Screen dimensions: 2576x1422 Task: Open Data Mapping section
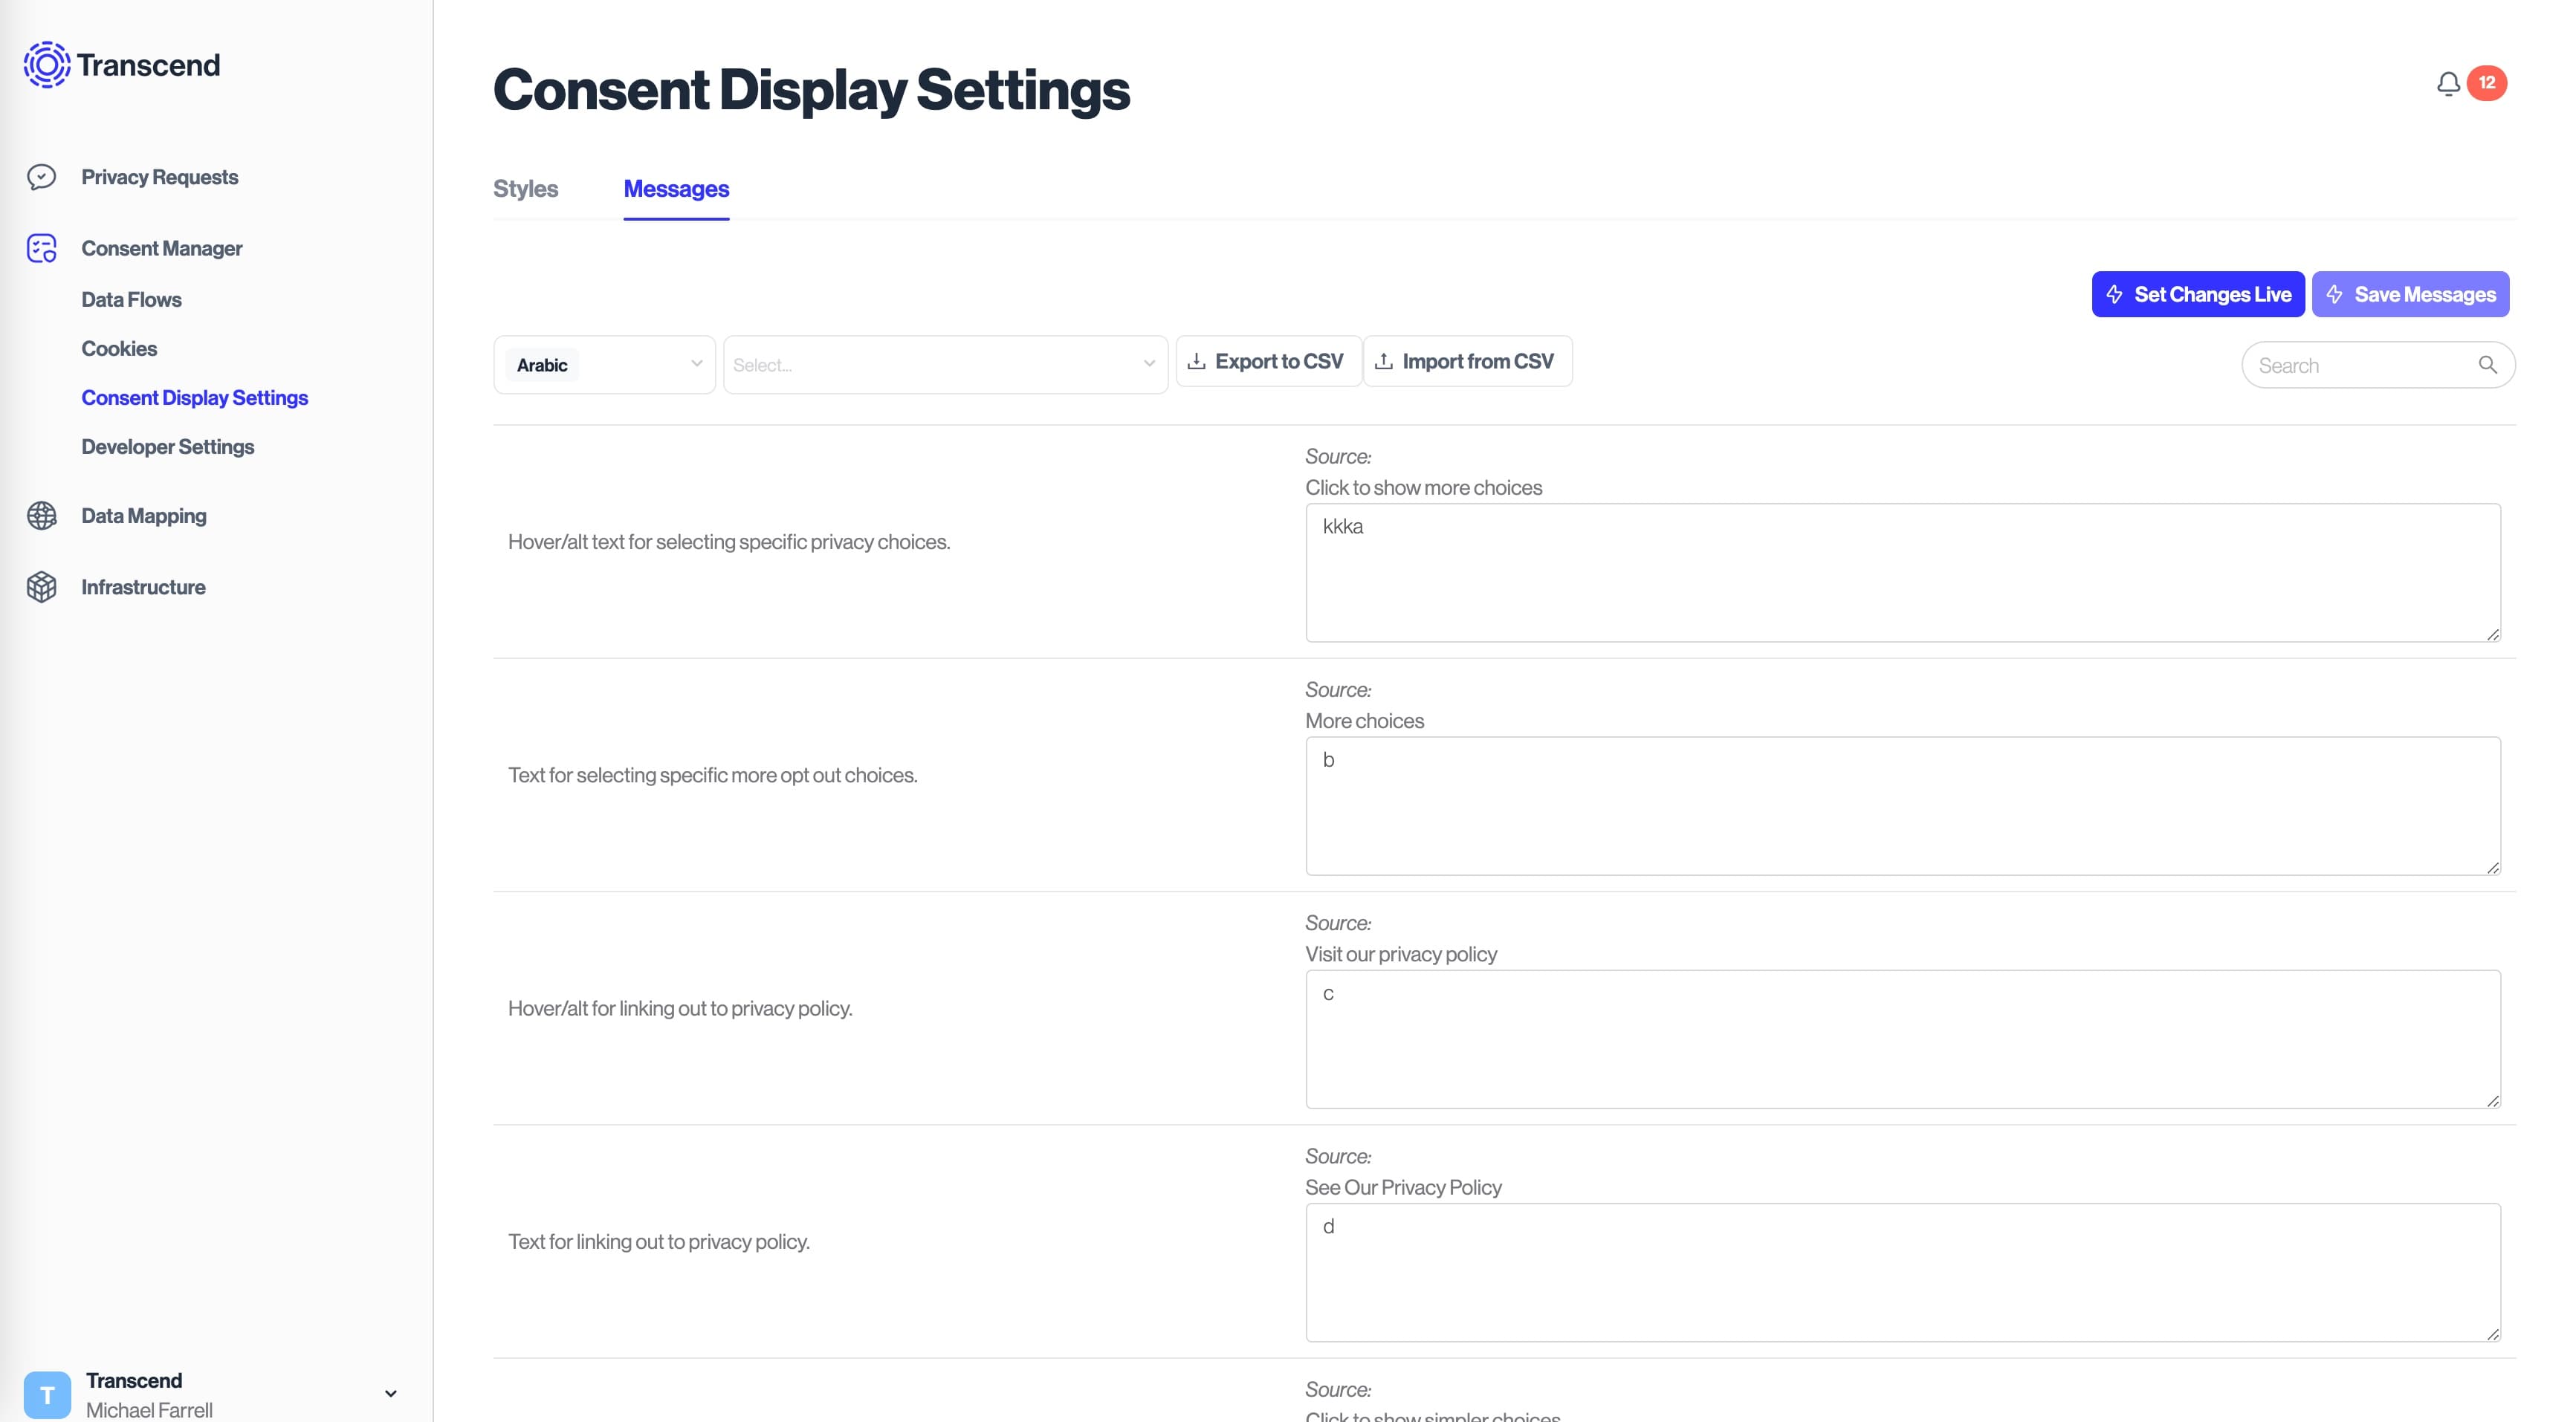click(x=144, y=516)
